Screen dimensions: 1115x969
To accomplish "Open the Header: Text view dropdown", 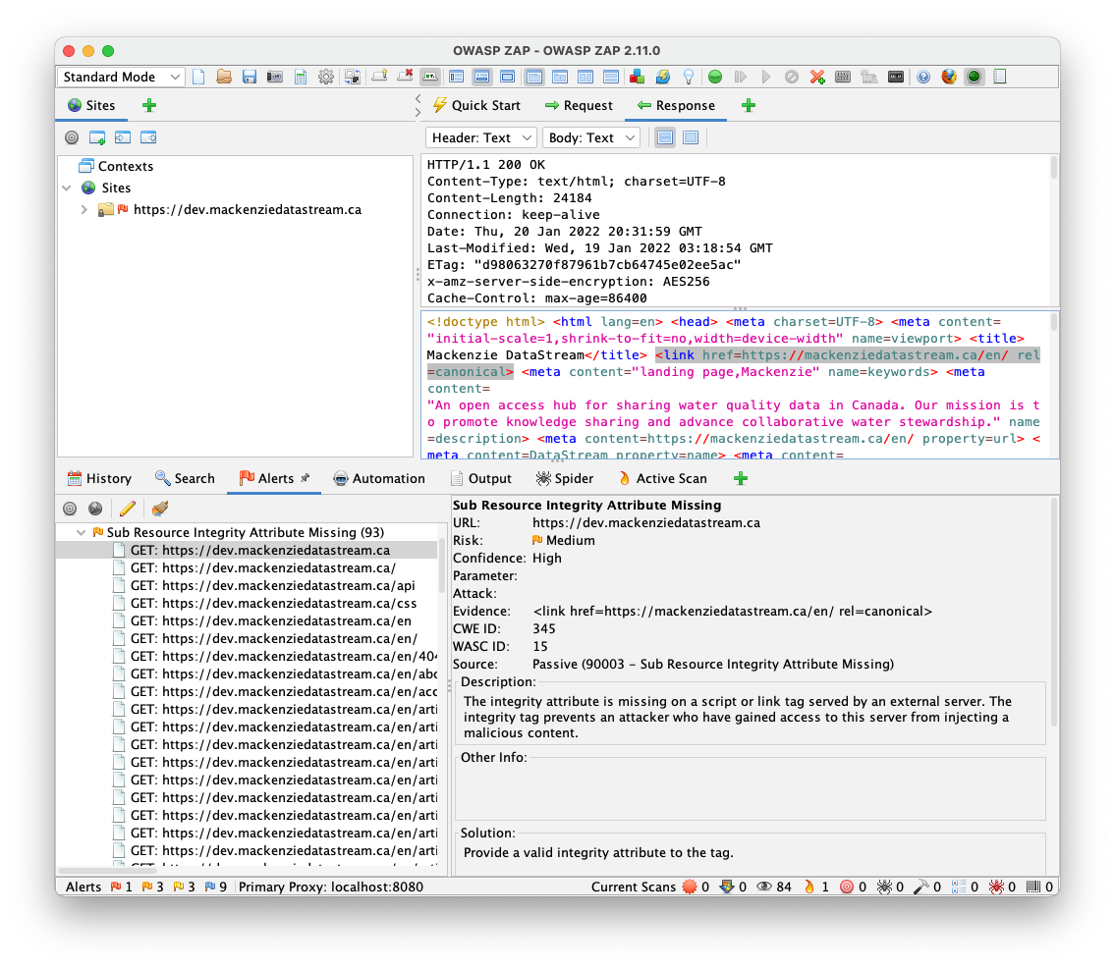I will coord(480,137).
